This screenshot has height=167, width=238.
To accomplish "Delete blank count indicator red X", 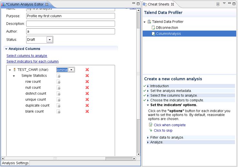I will 87,111.
